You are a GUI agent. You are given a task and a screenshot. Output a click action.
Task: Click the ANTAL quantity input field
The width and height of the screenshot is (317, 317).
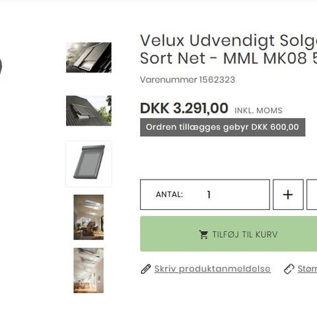[205, 195]
